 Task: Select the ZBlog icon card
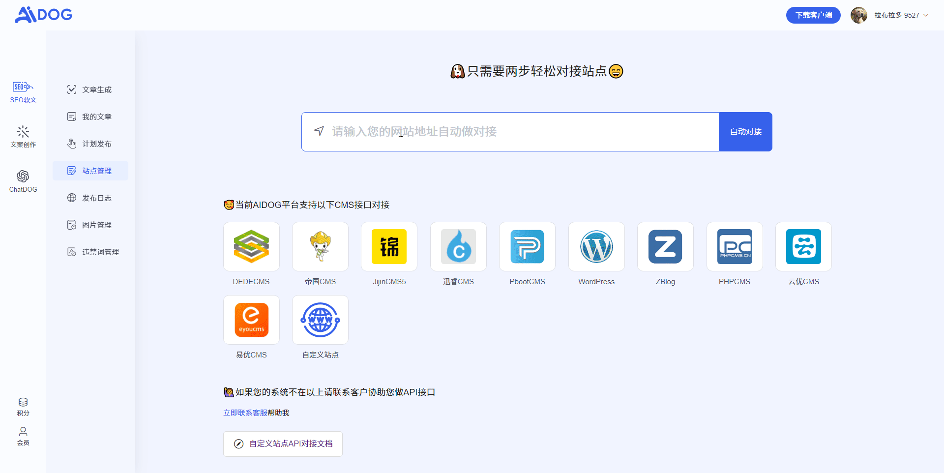tap(665, 246)
